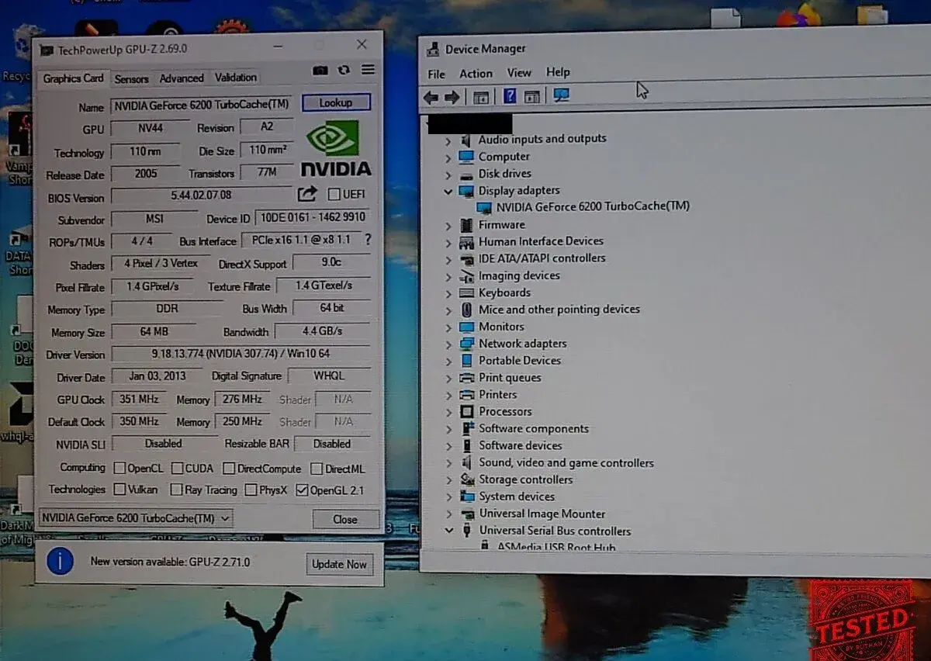The image size is (931, 661).
Task: Click the Lookup button
Action: [336, 102]
